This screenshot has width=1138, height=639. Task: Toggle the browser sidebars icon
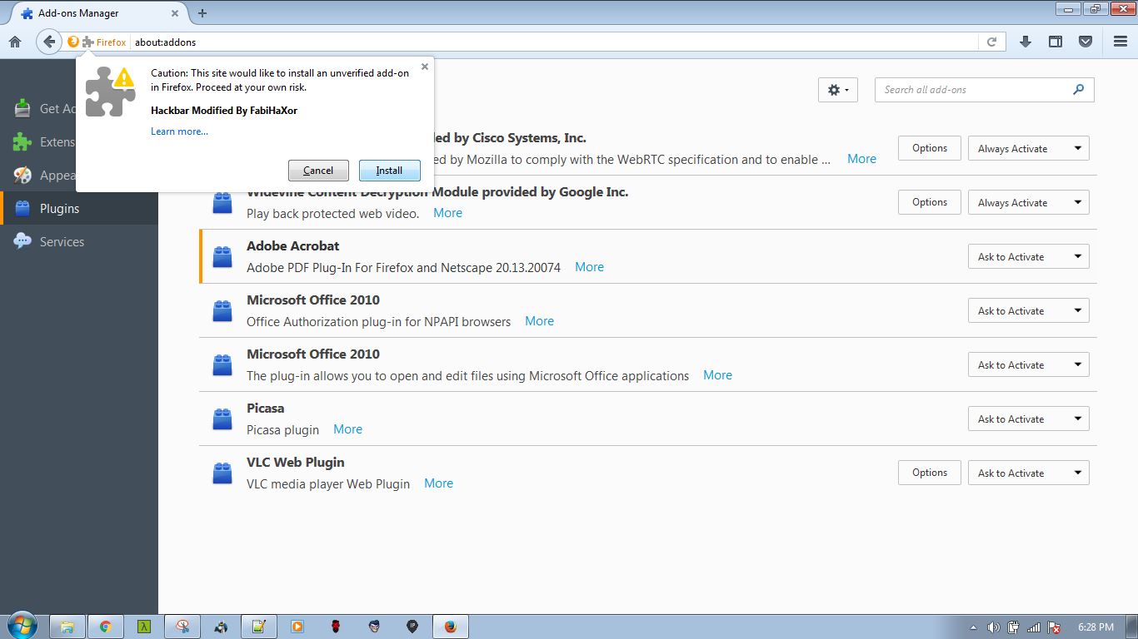point(1055,42)
